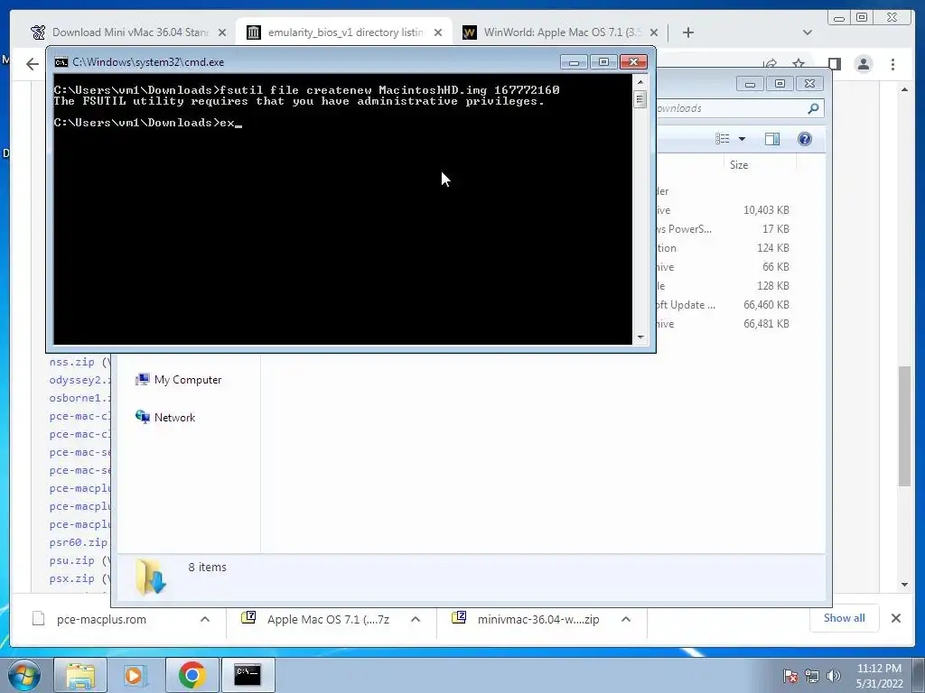Toggle Explorer preview pane icon
925x693 pixels.
point(772,139)
